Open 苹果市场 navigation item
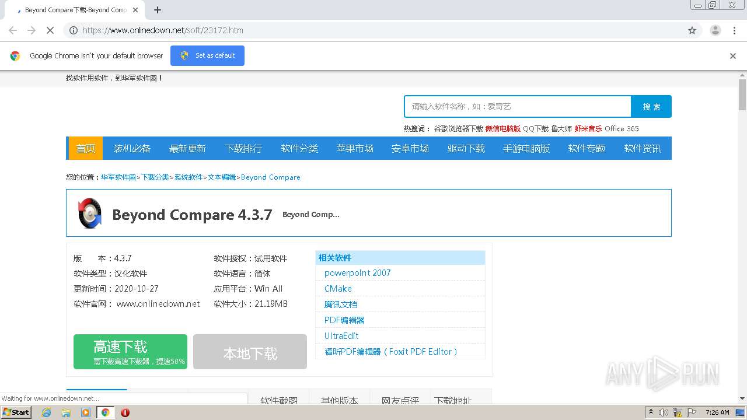 [355, 148]
